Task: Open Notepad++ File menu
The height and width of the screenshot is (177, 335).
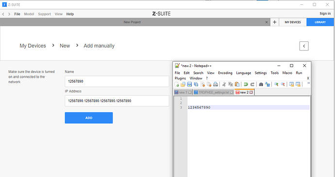Action: point(177,73)
